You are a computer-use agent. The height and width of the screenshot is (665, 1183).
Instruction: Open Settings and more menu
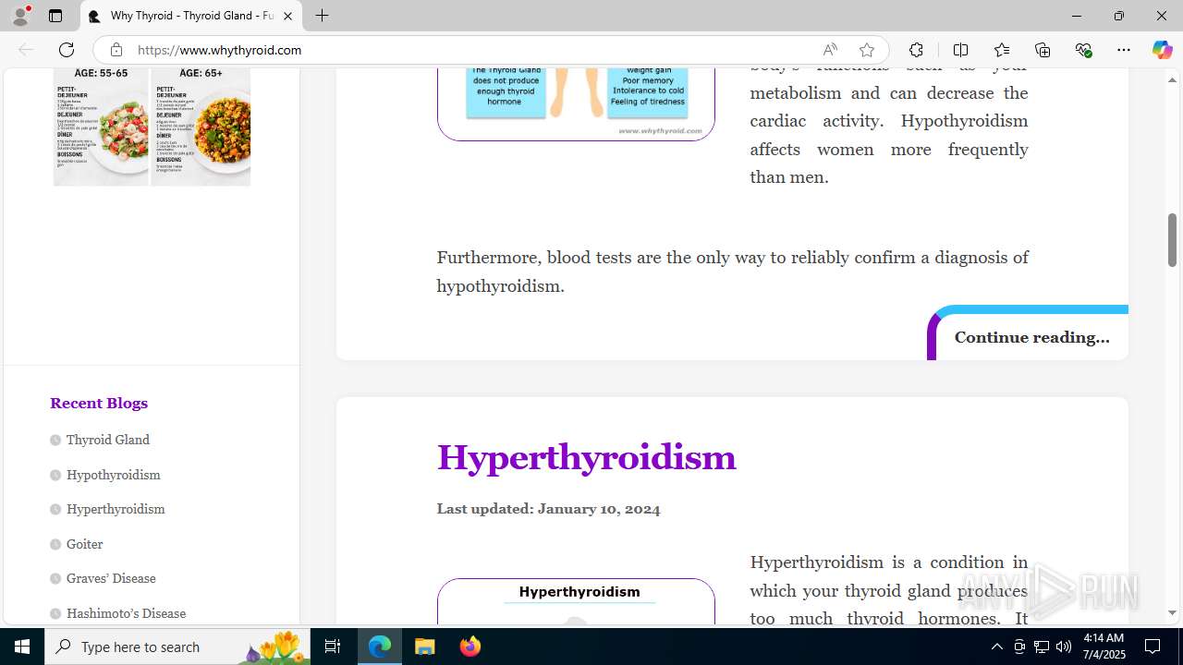[x=1124, y=50]
